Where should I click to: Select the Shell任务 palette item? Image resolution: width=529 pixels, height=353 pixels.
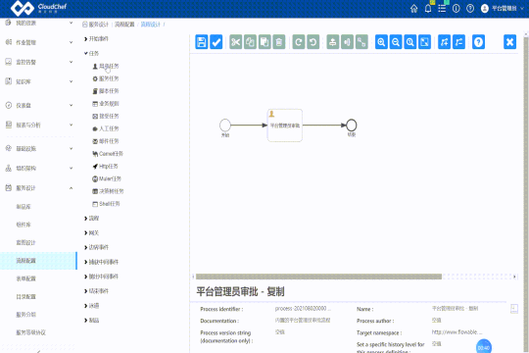pos(106,204)
